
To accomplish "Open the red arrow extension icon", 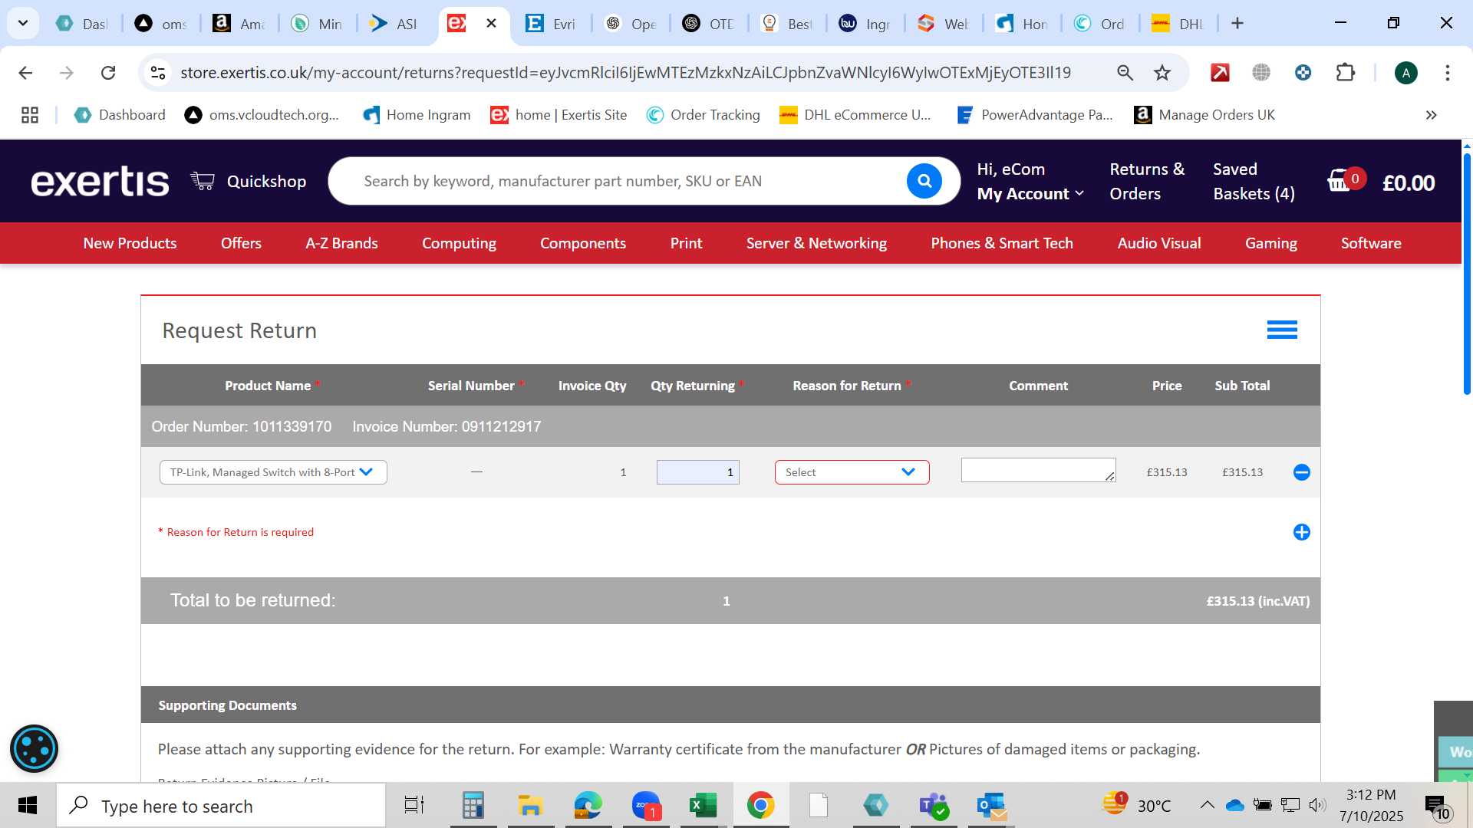I will click(x=1220, y=73).
